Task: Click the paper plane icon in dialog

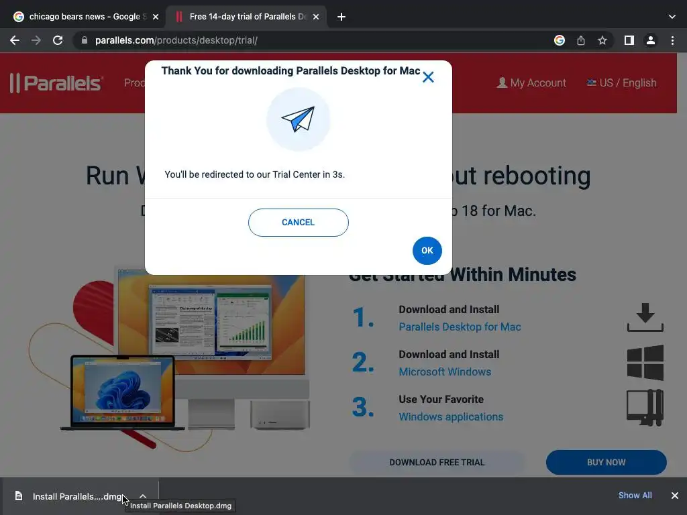Action: click(x=298, y=119)
